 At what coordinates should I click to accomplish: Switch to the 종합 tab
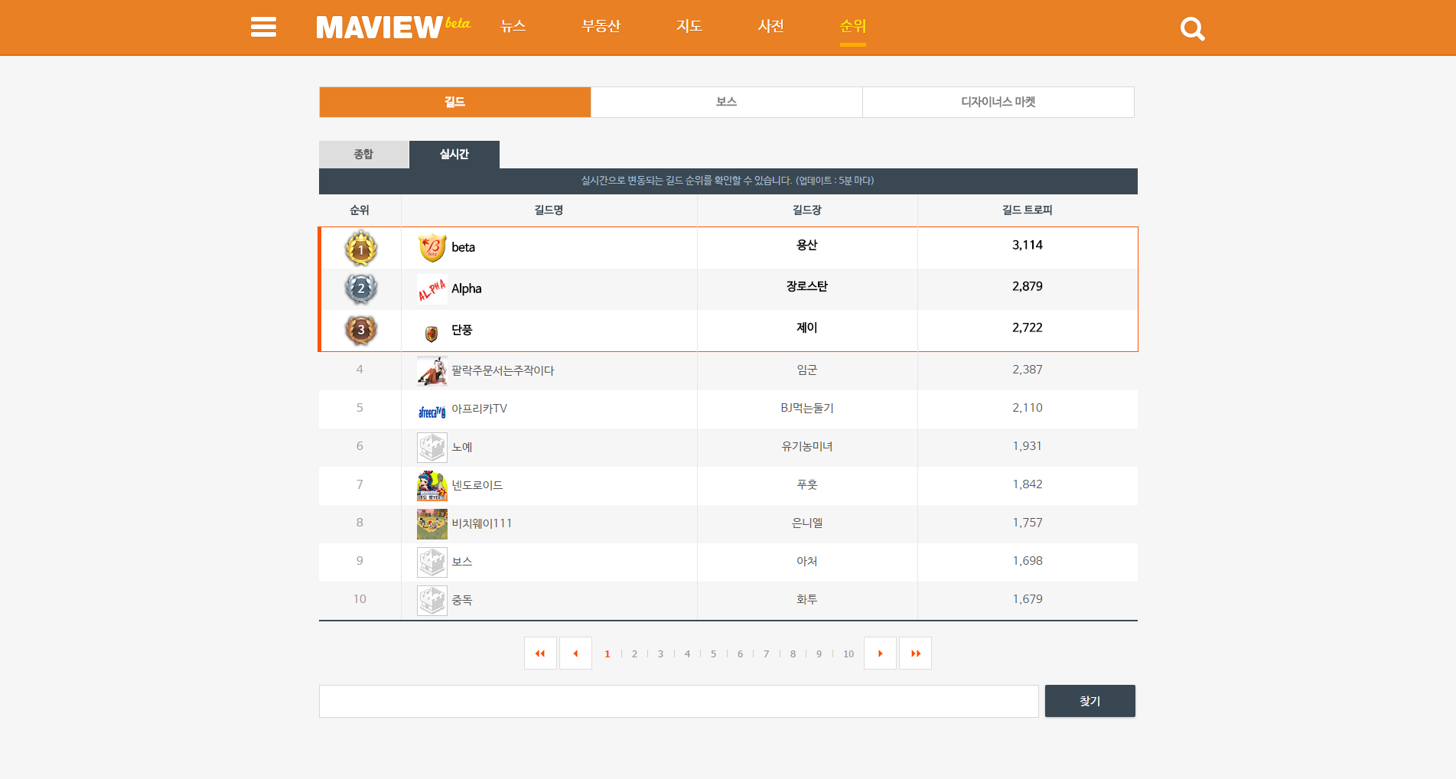point(363,155)
